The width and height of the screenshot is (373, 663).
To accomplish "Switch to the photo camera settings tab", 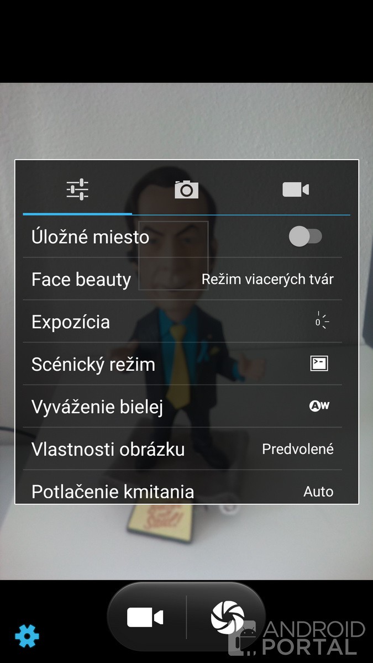I will [x=186, y=190].
